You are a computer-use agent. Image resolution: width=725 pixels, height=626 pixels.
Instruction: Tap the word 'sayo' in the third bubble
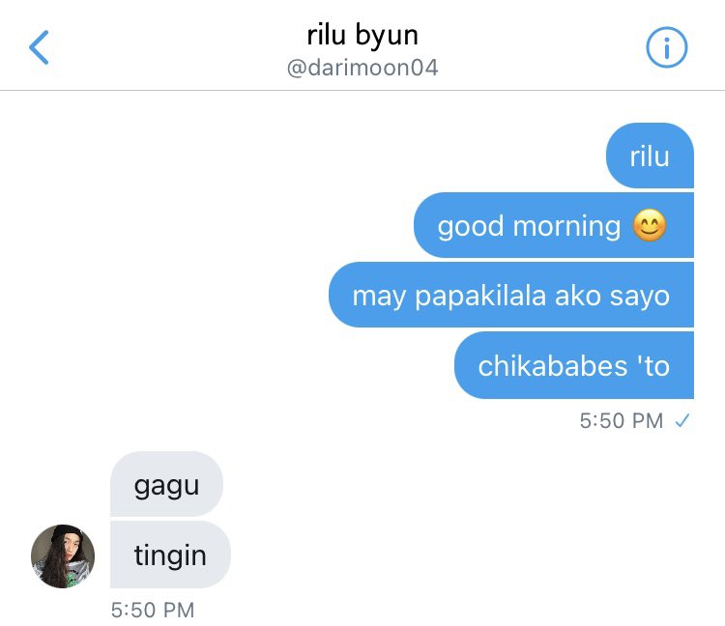pyautogui.click(x=640, y=298)
